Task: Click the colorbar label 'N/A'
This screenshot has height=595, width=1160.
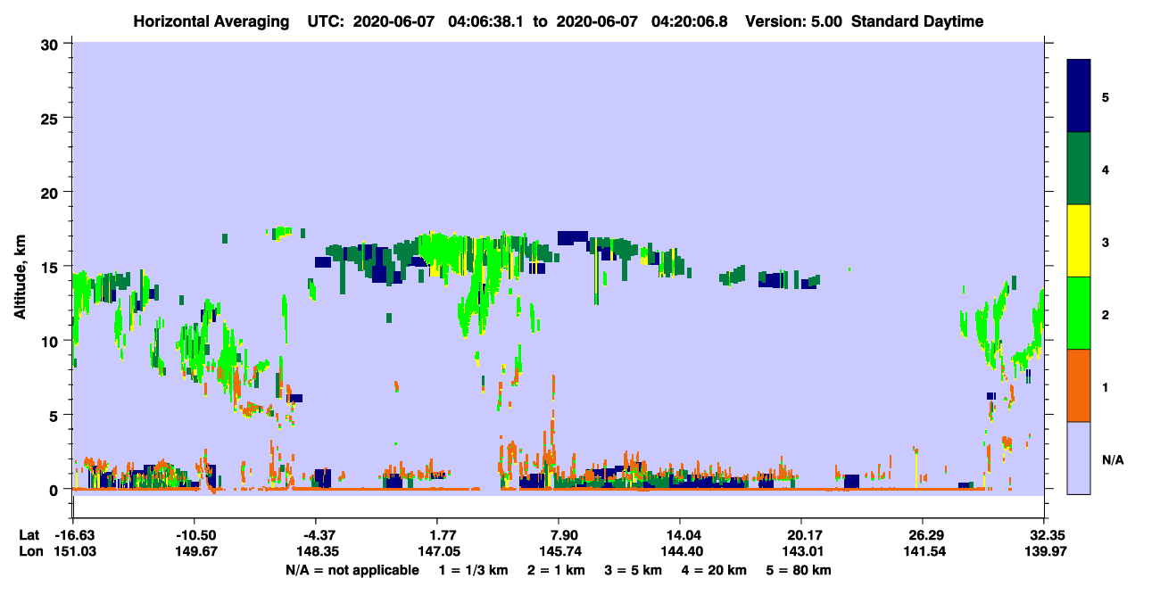Action: tap(1113, 459)
